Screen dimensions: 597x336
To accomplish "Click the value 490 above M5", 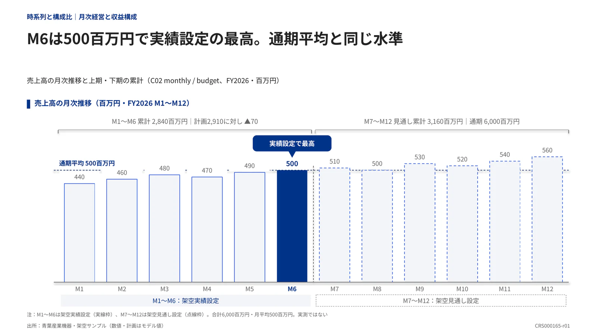I will tap(250, 166).
